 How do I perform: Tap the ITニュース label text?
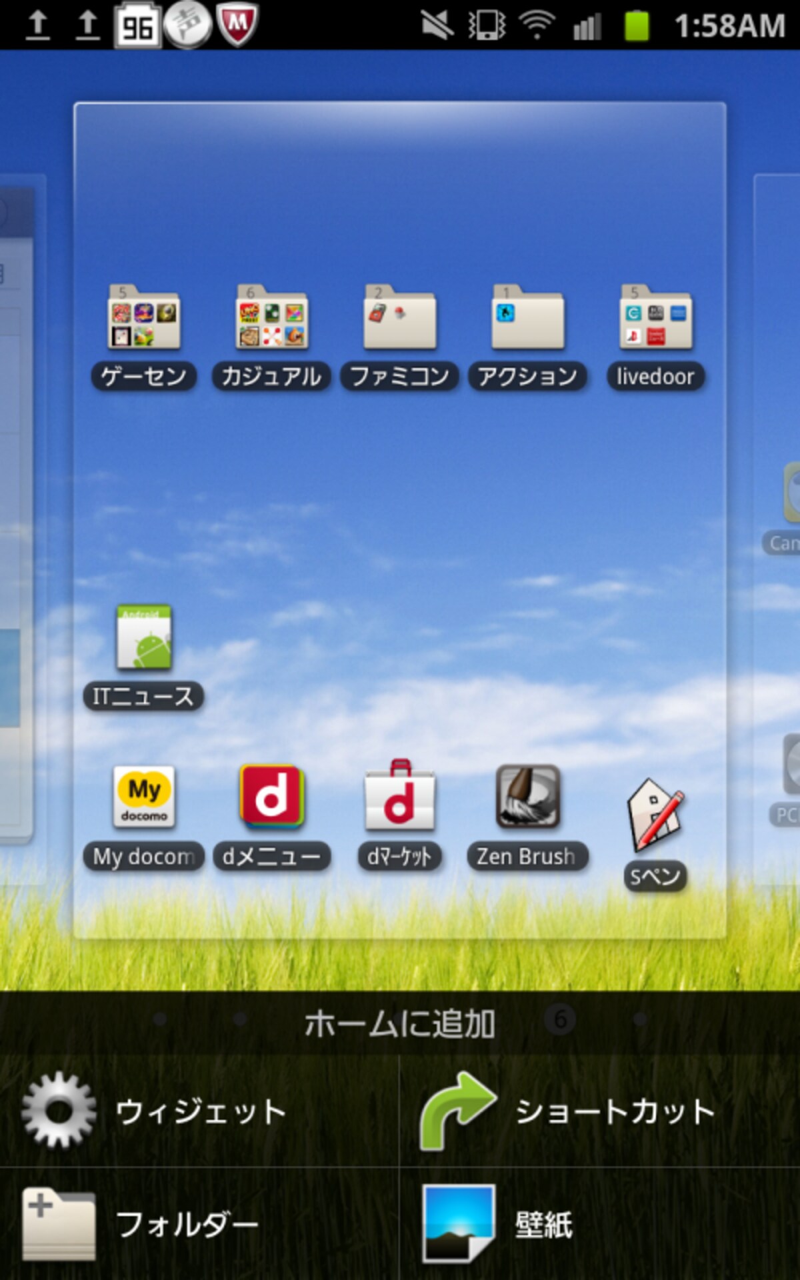coord(143,697)
